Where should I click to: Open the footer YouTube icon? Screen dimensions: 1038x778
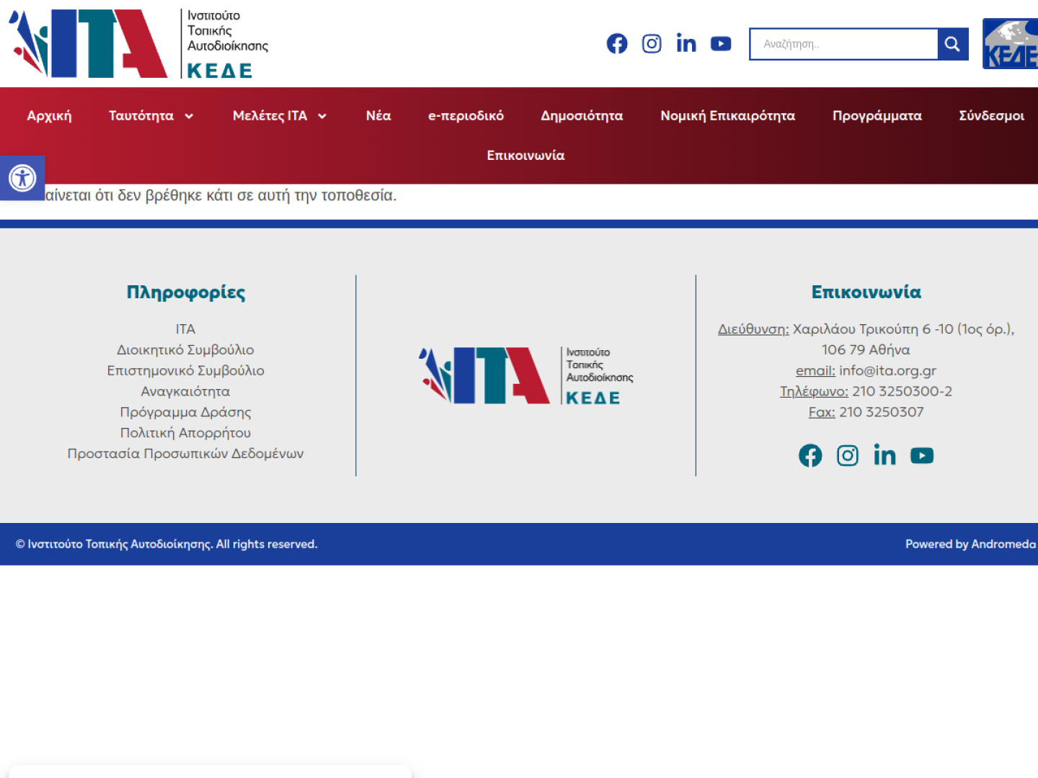[x=922, y=456]
